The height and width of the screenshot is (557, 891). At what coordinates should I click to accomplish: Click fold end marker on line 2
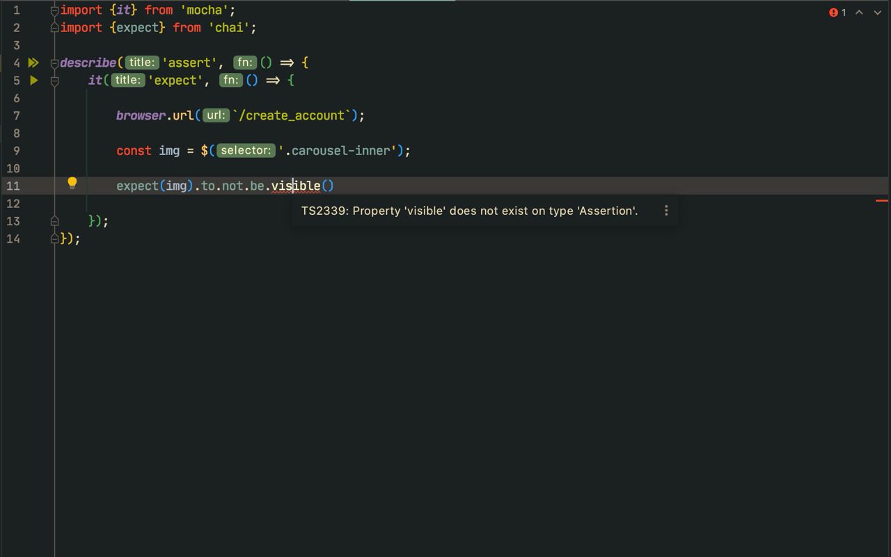point(54,28)
